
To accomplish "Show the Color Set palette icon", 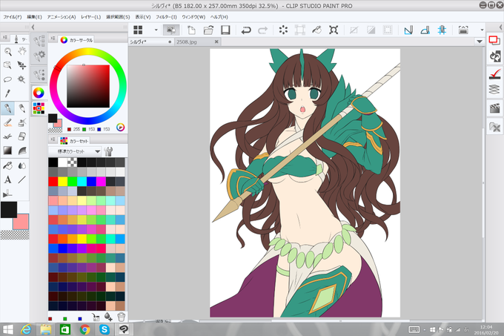I will 39,108.
